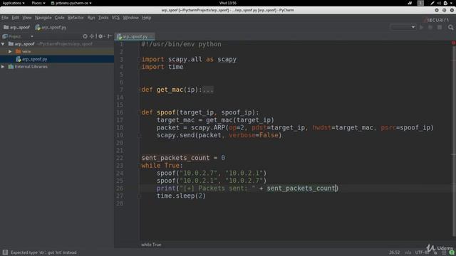Select the External Libraries row
This screenshot has height=256, width=456.
point(57,66)
